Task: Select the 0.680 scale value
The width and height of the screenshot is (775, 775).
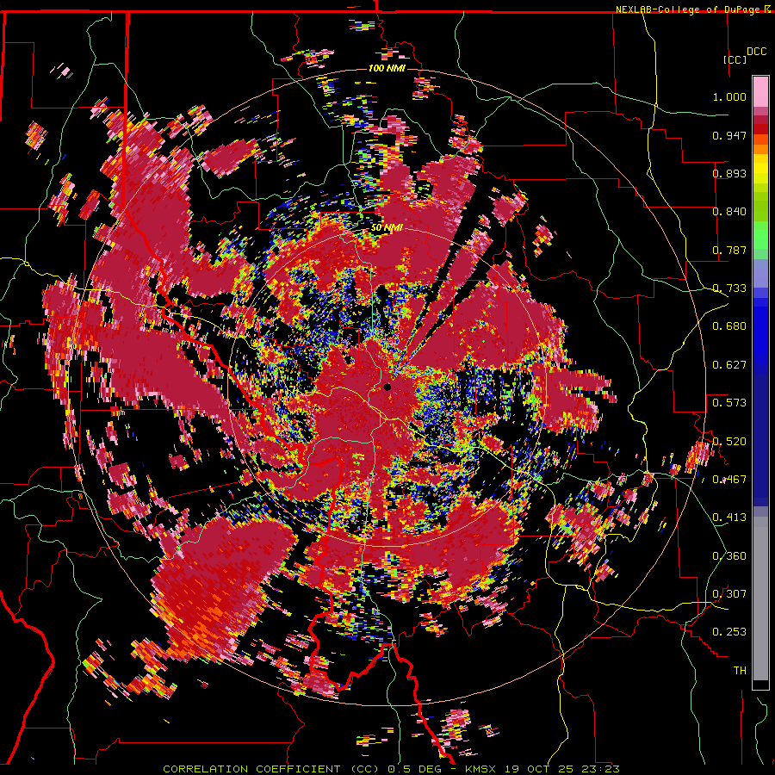Action: (x=729, y=326)
